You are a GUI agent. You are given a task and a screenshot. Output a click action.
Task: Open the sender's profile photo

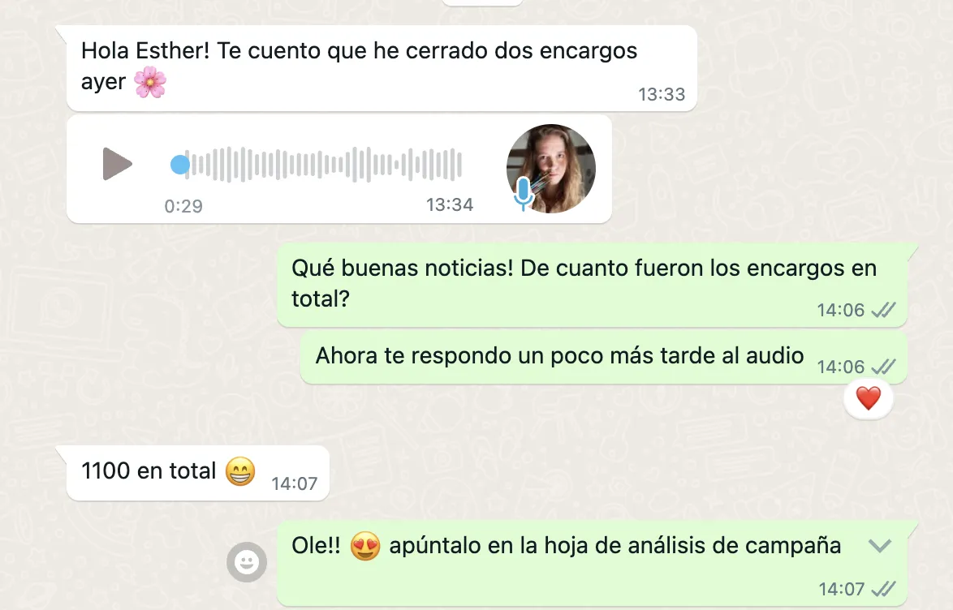550,168
